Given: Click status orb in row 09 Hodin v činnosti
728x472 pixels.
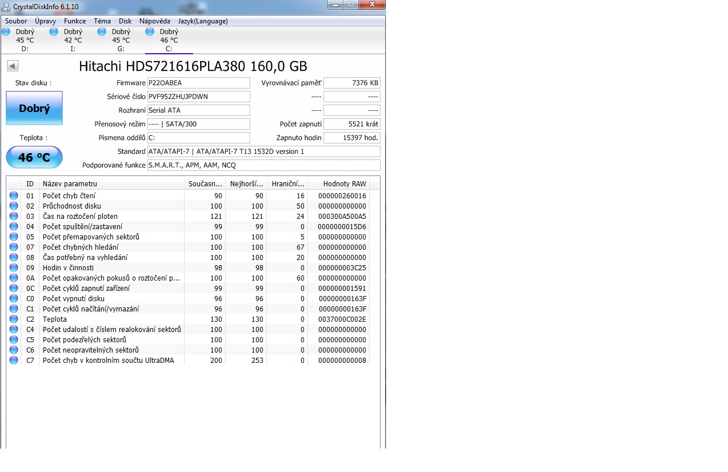Looking at the screenshot, I should tap(14, 267).
